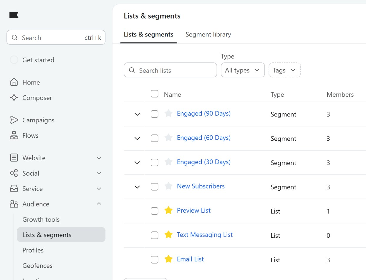Viewport: 366px width, 280px height.
Task: Click the sidebar Search box
Action: 56,37
